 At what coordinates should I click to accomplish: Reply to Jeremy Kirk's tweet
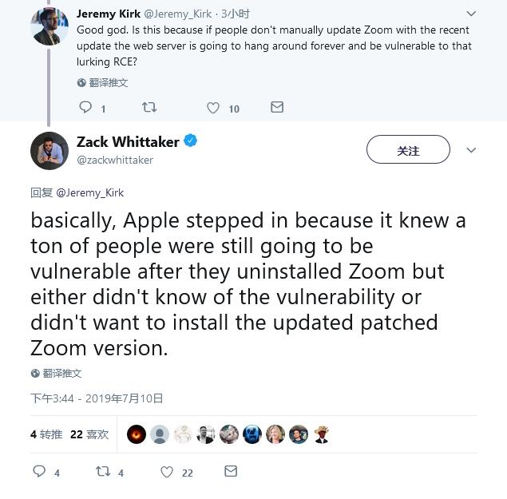[x=85, y=107]
